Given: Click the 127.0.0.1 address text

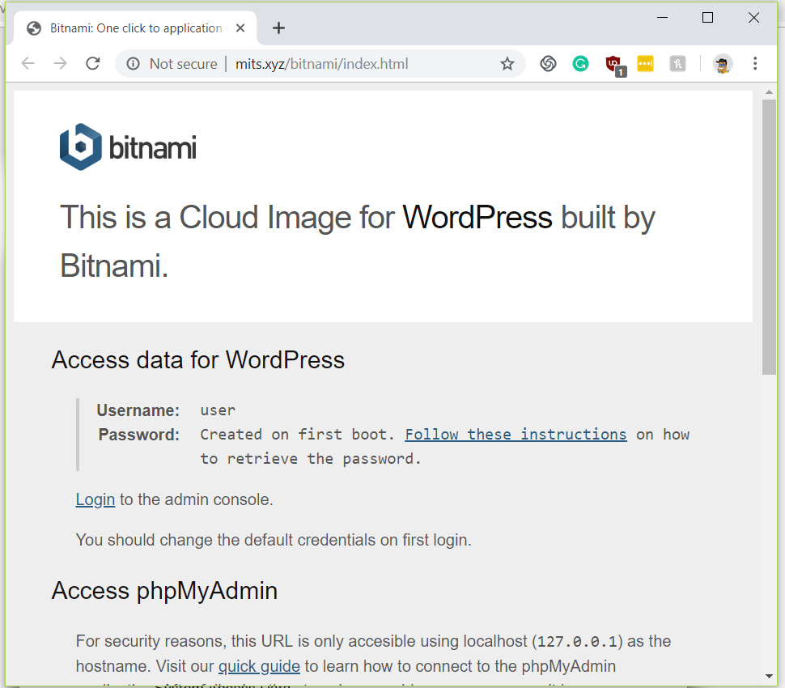Looking at the screenshot, I should tap(577, 641).
